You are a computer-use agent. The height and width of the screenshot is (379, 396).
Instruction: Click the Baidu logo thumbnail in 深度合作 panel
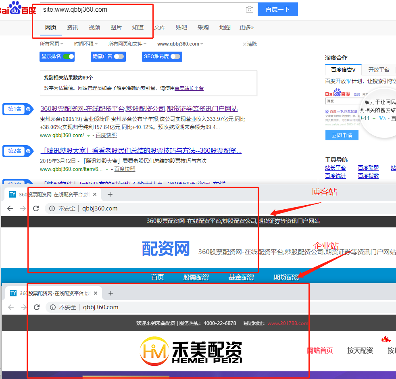[338, 93]
